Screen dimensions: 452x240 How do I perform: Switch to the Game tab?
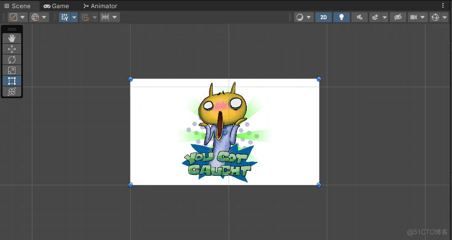[x=56, y=6]
